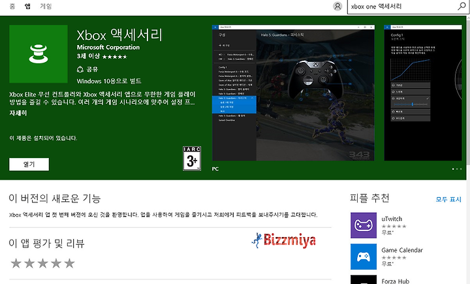Open the Game Calendar app icon
The image size is (470, 284).
point(364,257)
